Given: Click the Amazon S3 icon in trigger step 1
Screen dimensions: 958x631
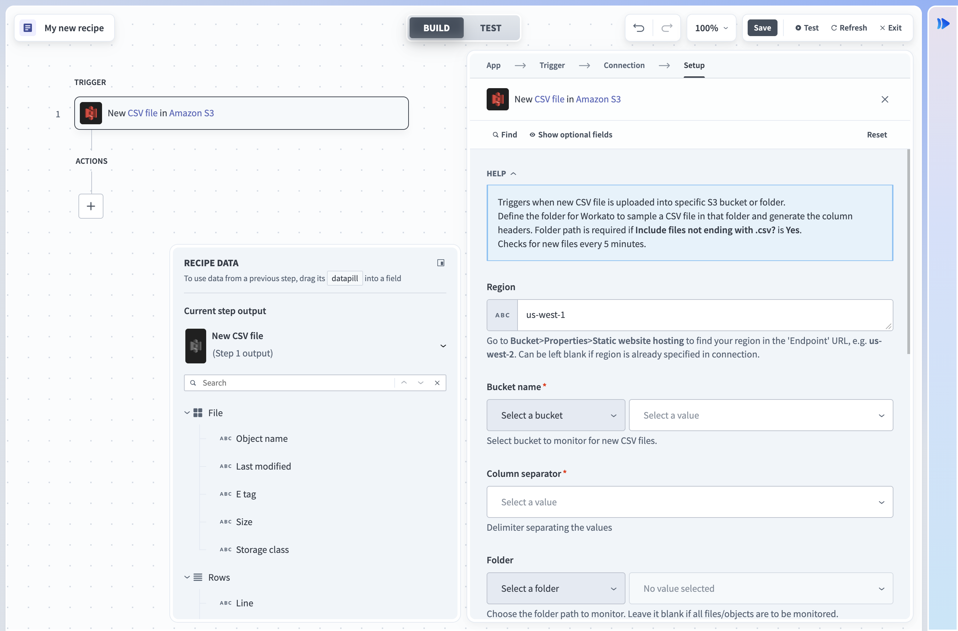Looking at the screenshot, I should click(91, 113).
